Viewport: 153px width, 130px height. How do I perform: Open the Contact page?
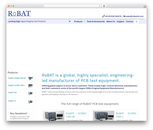129,22
